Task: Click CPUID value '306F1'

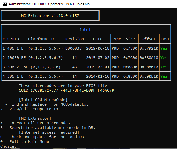Action: [x=13, y=76]
